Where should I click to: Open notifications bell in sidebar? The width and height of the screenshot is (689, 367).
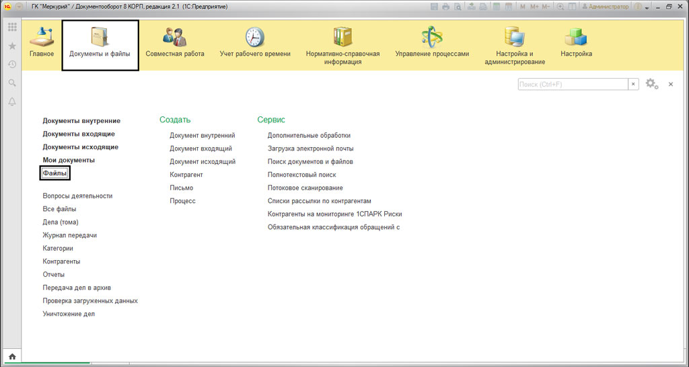[12, 101]
